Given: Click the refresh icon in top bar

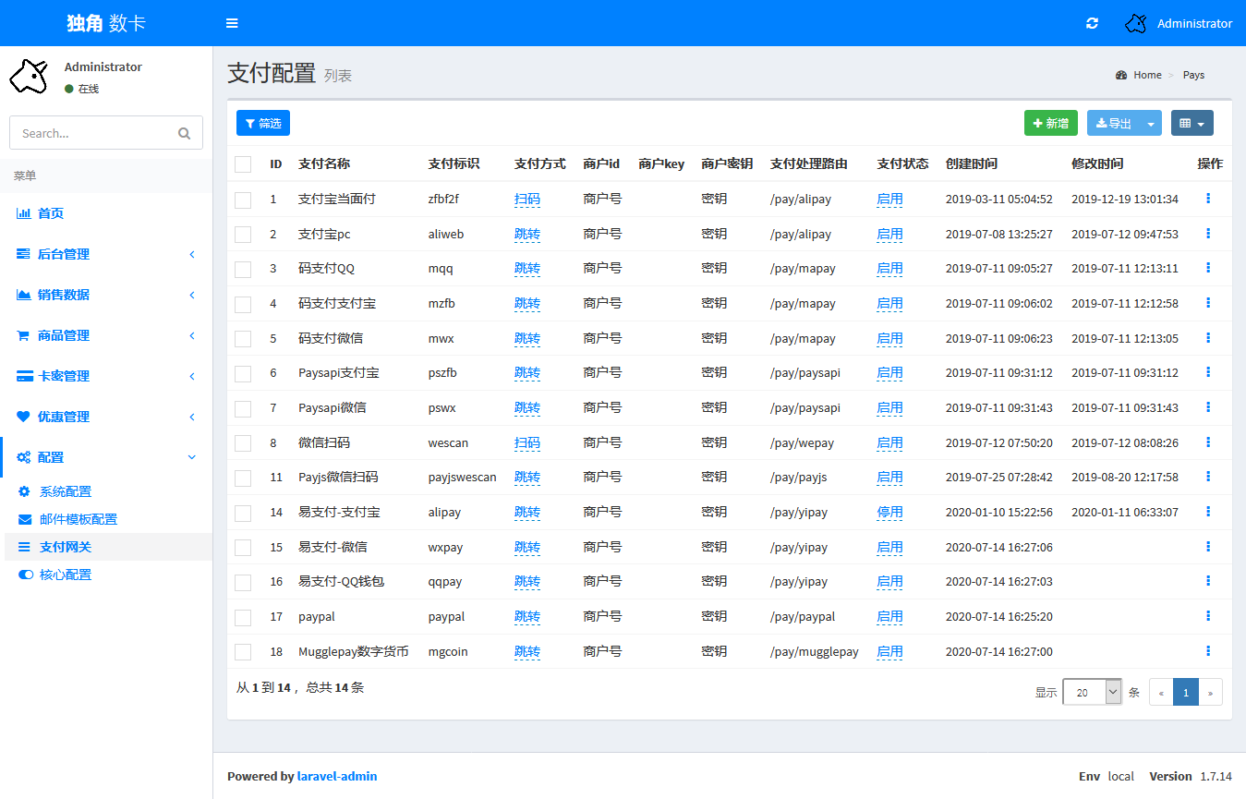Looking at the screenshot, I should coord(1092,23).
